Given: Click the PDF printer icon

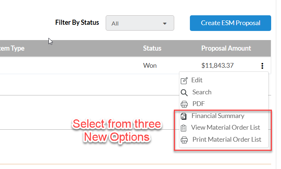Looking at the screenshot, I should pos(184,104).
